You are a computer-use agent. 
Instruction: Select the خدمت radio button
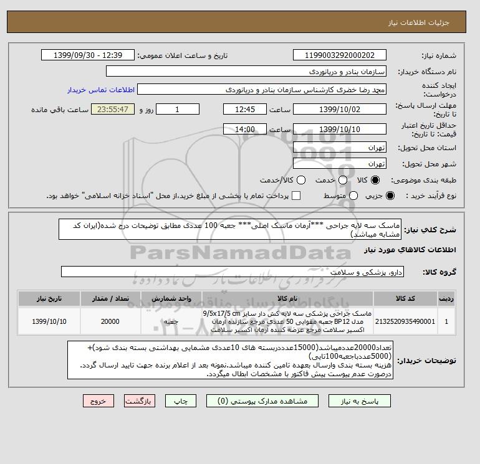[343, 180]
